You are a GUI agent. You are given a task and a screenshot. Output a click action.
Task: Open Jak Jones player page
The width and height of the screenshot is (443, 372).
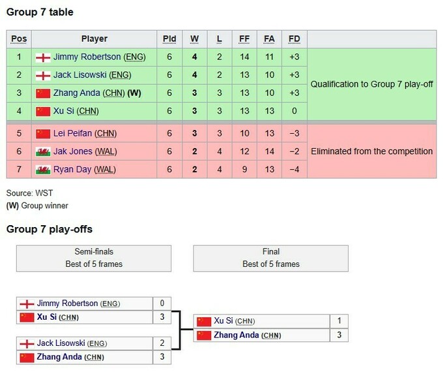[72, 151]
